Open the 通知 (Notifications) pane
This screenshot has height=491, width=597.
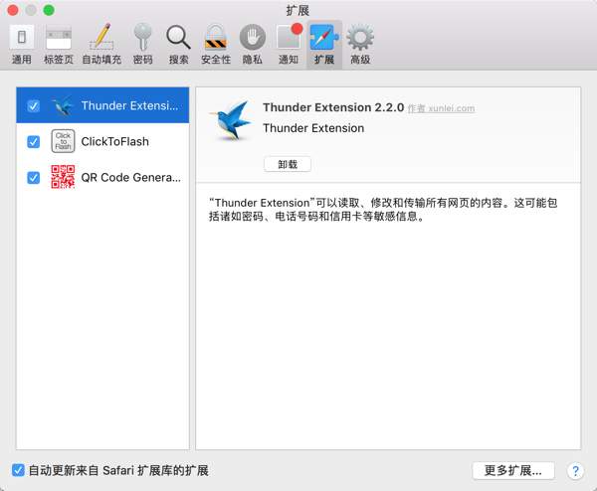[x=289, y=45]
